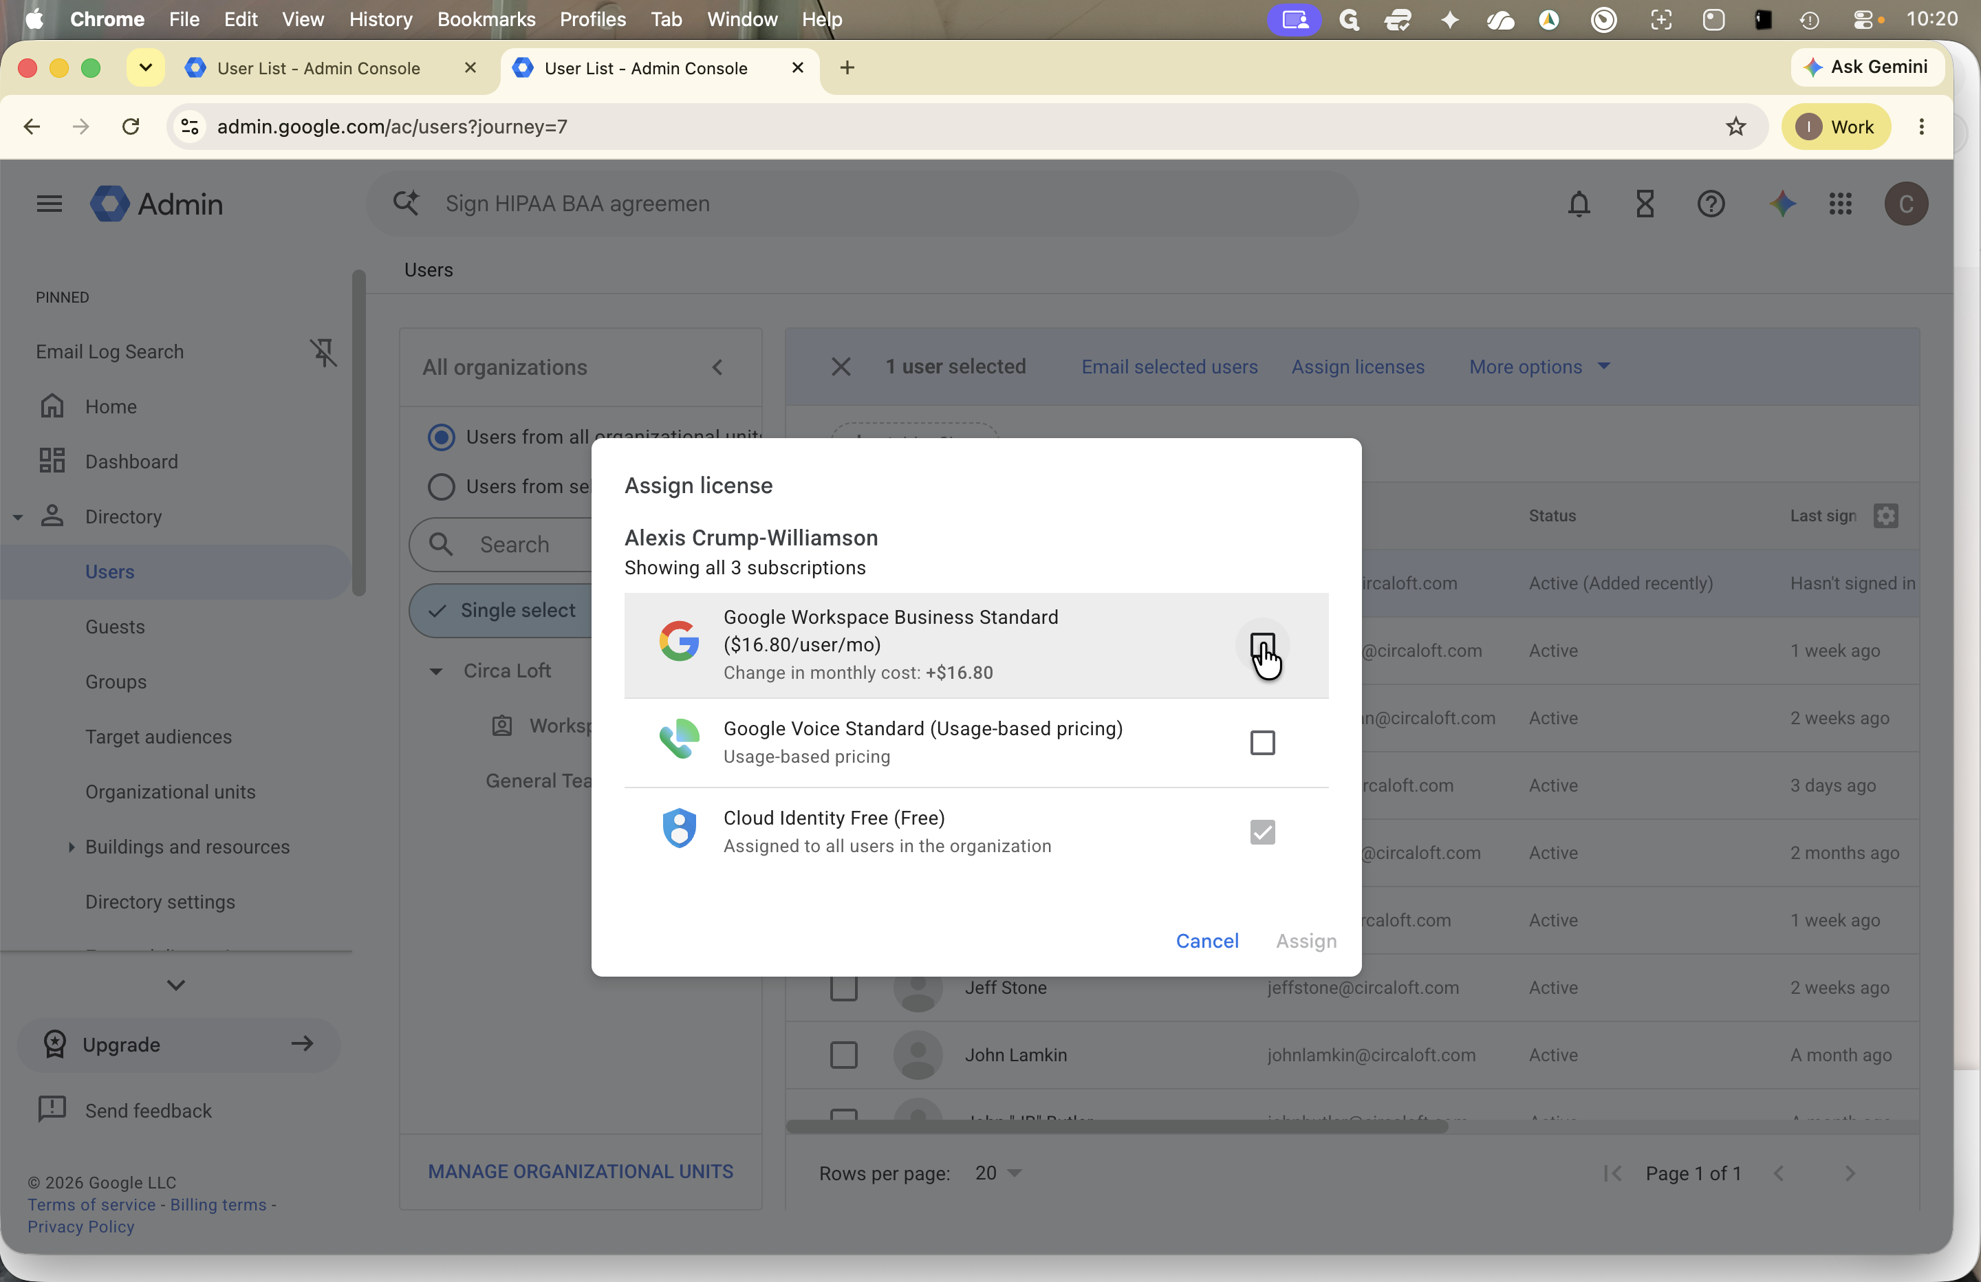Click Ask Gemini button
The height and width of the screenshot is (1282, 1981).
(x=1867, y=67)
